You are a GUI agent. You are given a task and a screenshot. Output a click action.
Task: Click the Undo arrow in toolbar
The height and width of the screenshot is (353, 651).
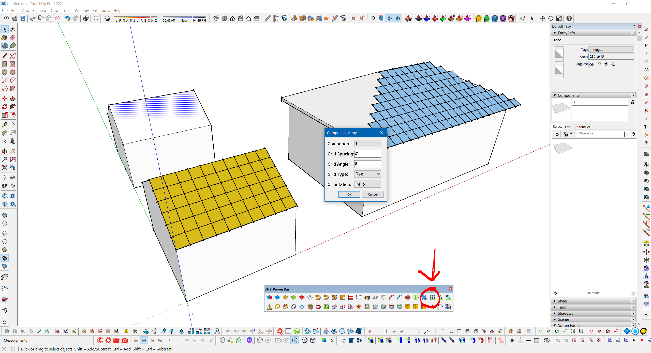tap(67, 18)
